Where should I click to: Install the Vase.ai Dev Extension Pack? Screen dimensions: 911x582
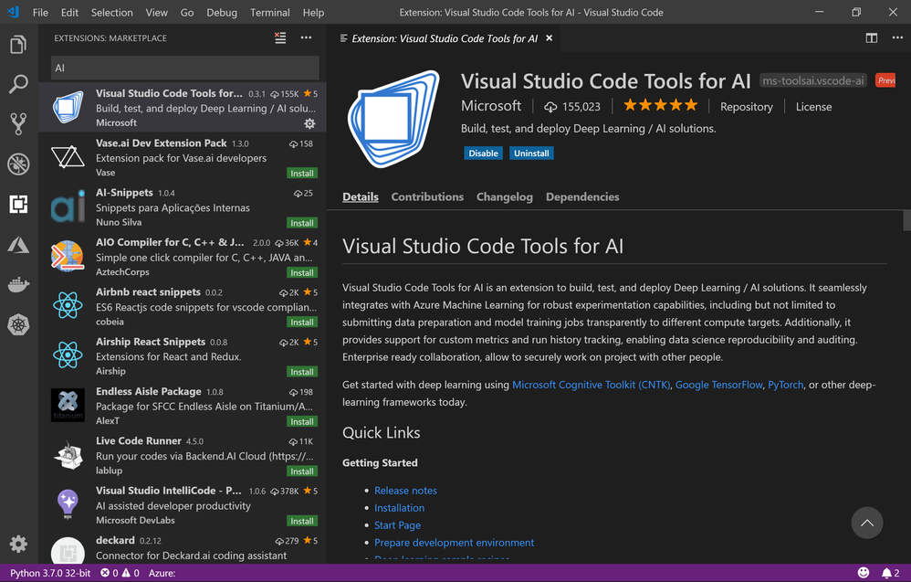coord(302,173)
